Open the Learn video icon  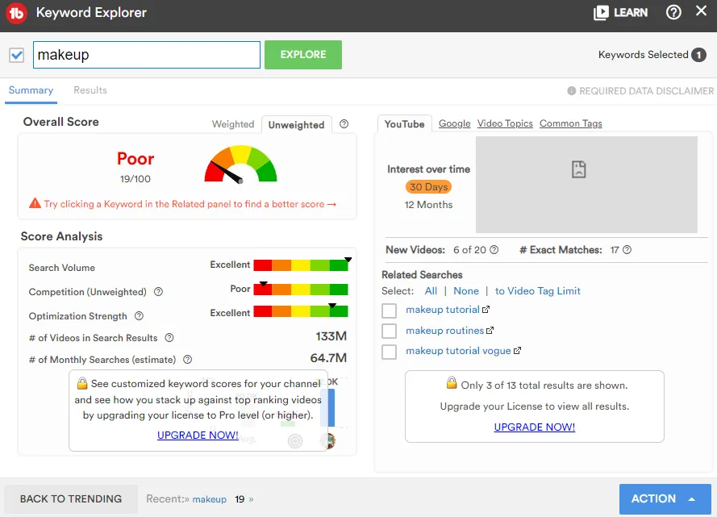pyautogui.click(x=601, y=13)
